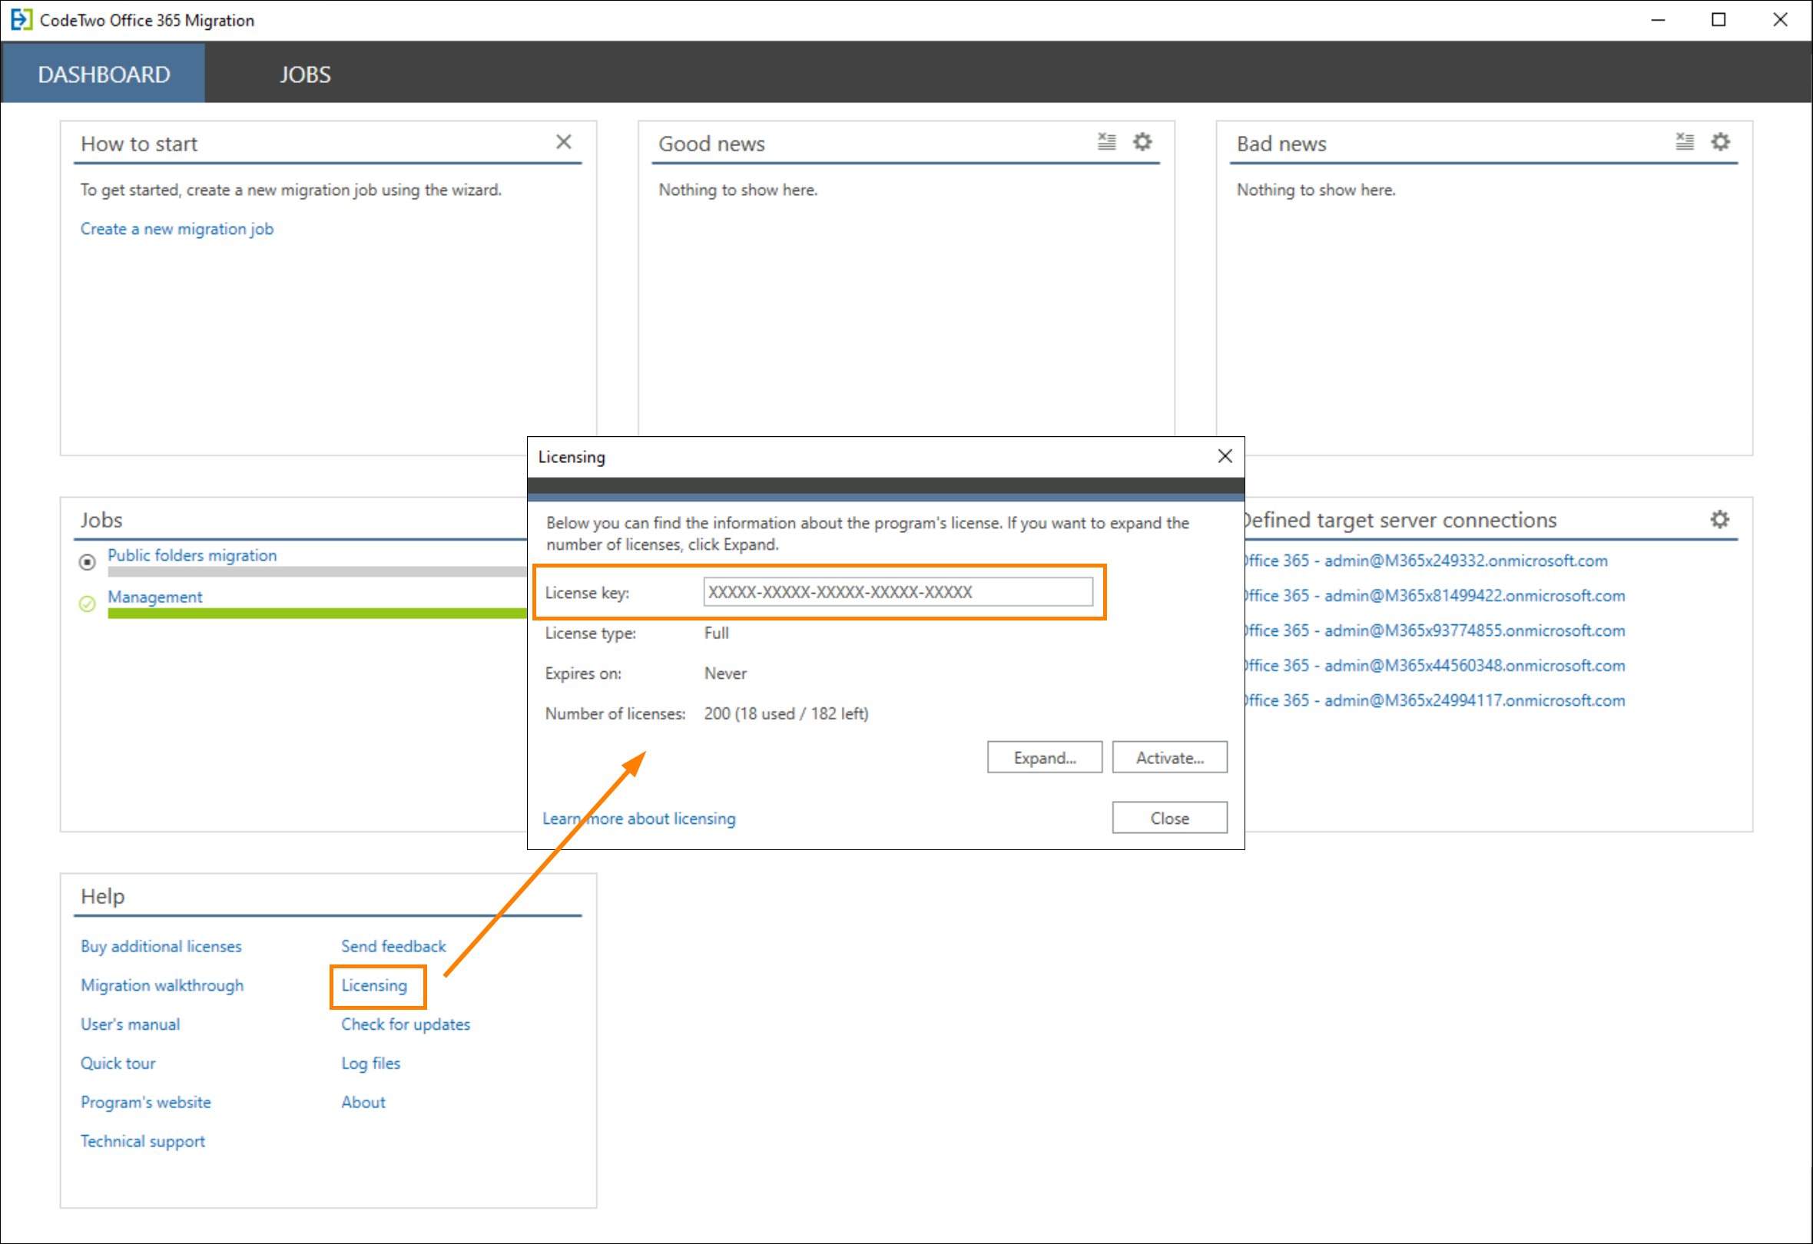Screen dimensions: 1813x1244
Task: Open the Migration walkthrough link
Action: (162, 986)
